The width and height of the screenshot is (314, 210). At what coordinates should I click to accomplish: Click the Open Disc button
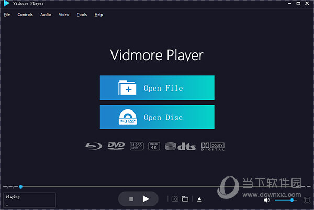tap(157, 117)
